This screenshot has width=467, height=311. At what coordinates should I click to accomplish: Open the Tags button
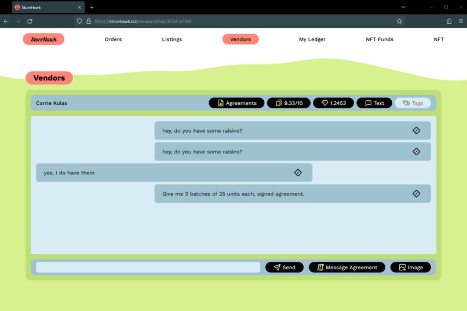[x=413, y=103]
